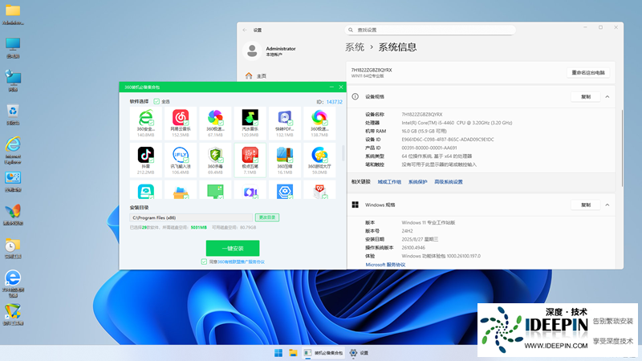Open File Explorer from the taskbar
Viewport: 642px width, 361px height.
point(293,353)
